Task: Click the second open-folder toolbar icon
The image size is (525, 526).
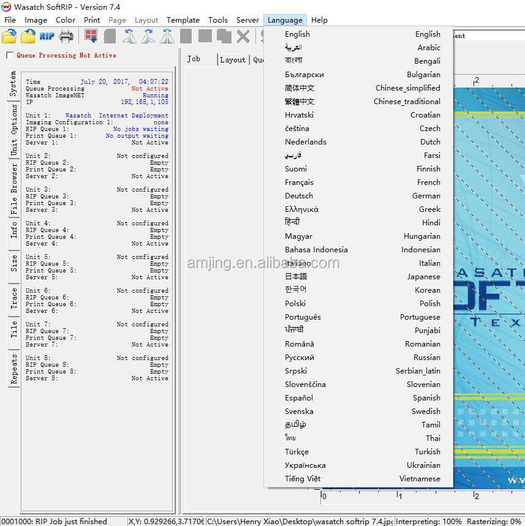Action: click(28, 36)
